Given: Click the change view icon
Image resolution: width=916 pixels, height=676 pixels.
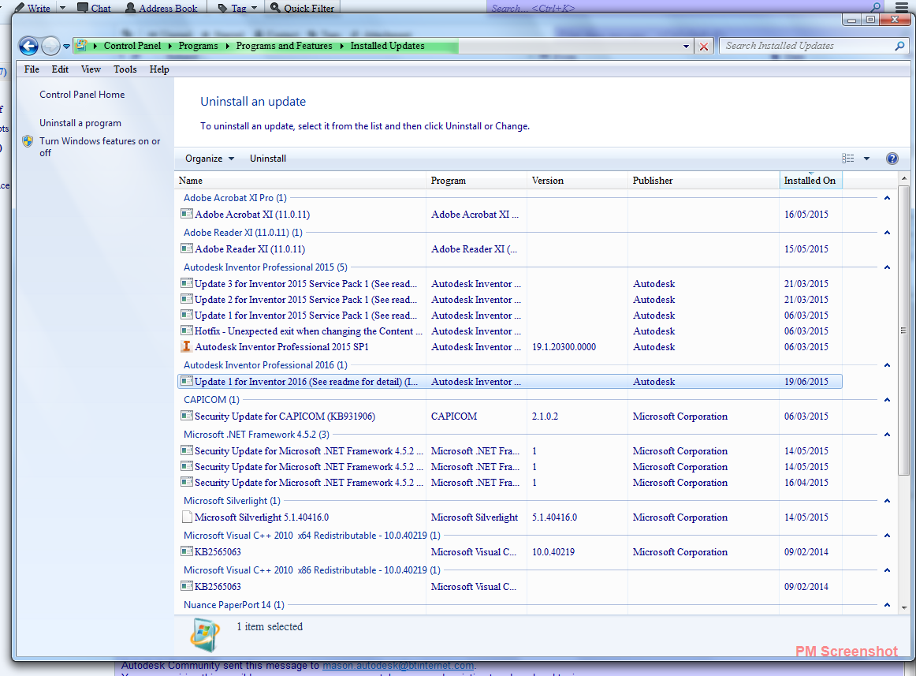Looking at the screenshot, I should click(847, 159).
